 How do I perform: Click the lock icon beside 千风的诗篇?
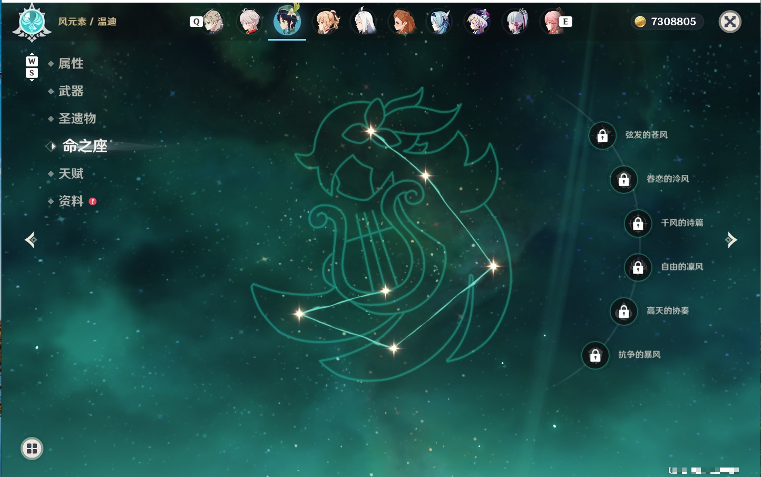click(x=638, y=223)
